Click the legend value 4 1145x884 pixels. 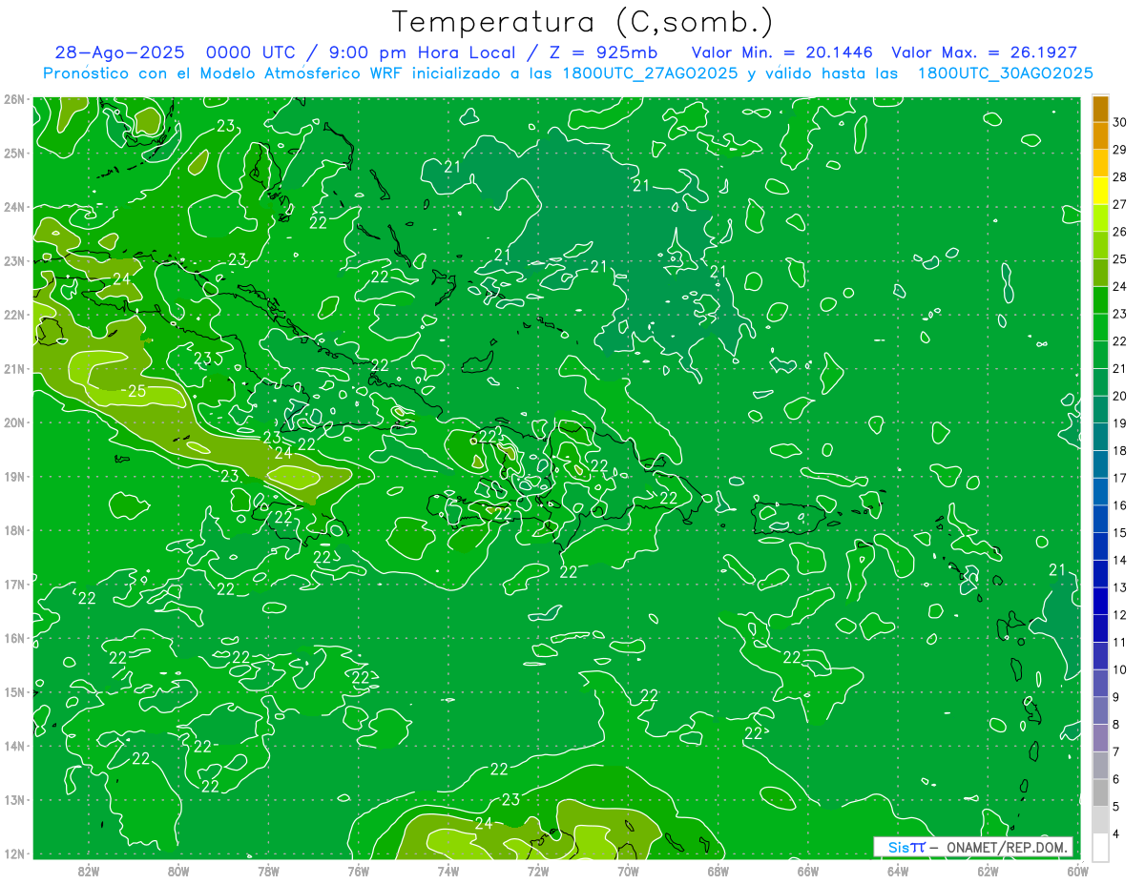1116,834
